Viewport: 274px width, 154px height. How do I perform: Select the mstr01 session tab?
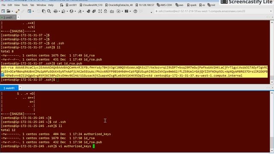pyautogui.click(x=9, y=88)
